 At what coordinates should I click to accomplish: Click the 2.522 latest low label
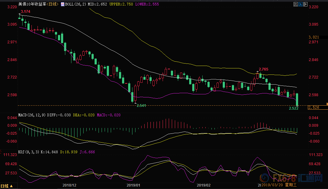293,108
